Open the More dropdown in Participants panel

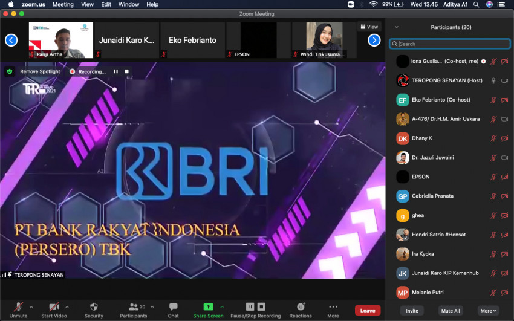coord(489,311)
